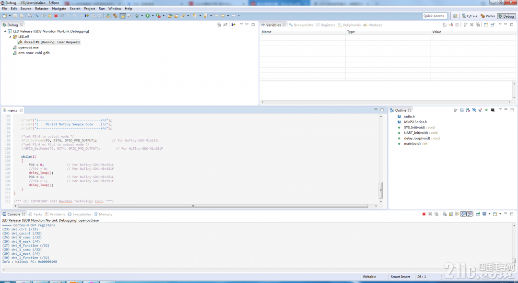Click the Suspend (pause) toolbar icon
The width and height of the screenshot is (518, 283).
click(49, 16)
